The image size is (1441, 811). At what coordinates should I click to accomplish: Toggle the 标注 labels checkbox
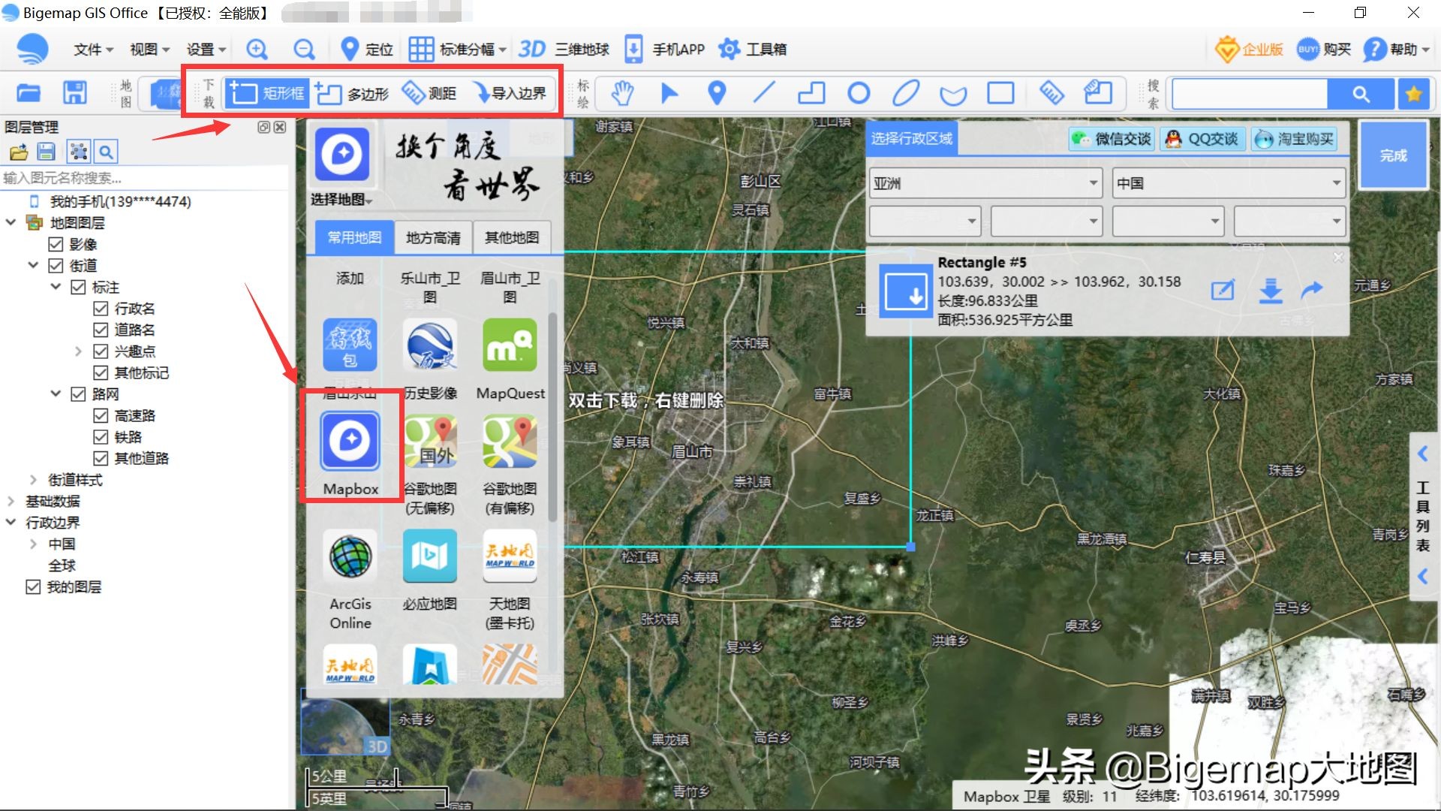coord(78,287)
